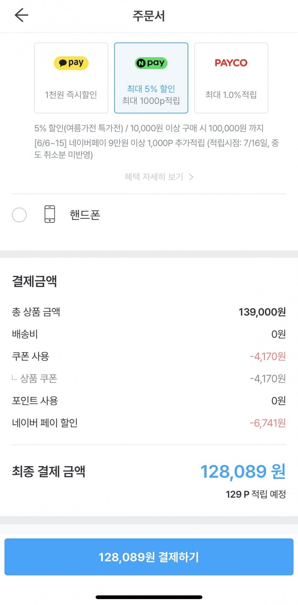298x605 pixels.
Task: Choose the 최대 5% 할인 payment card
Action: 151,78
